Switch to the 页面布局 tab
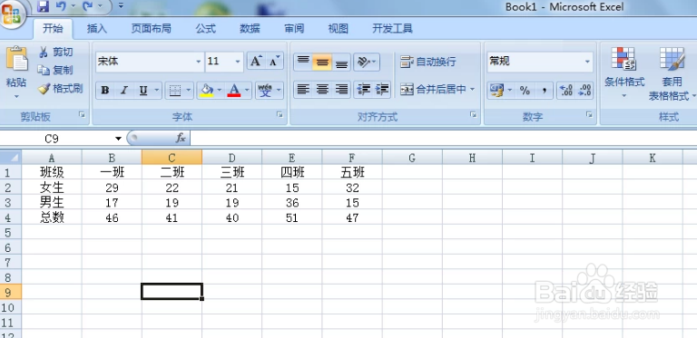The image size is (697, 338). (x=152, y=29)
